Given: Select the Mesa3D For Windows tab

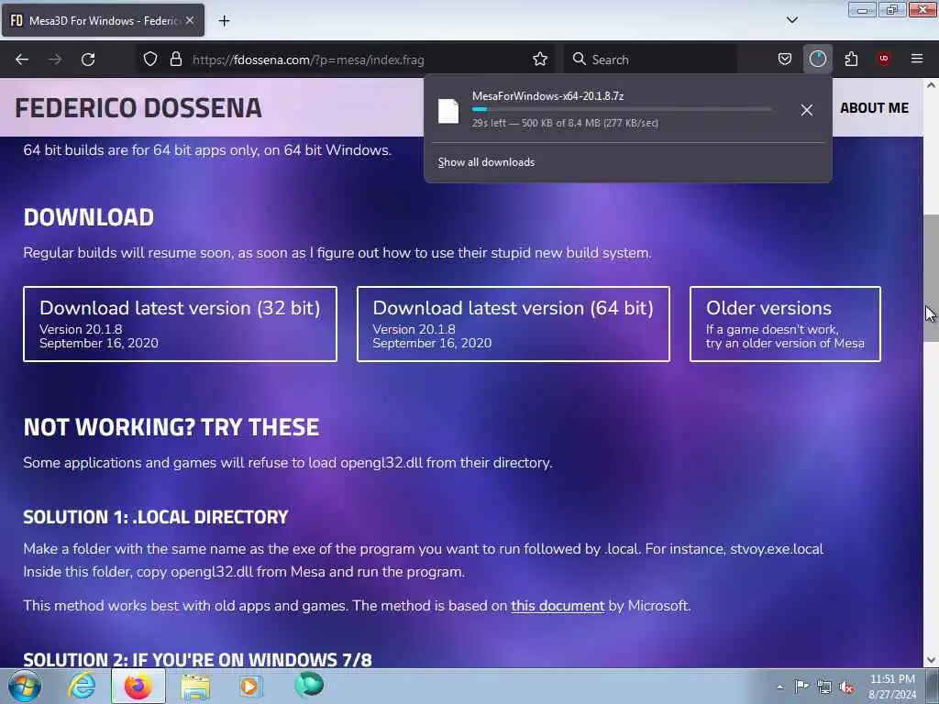Looking at the screenshot, I should pyautogui.click(x=103, y=20).
